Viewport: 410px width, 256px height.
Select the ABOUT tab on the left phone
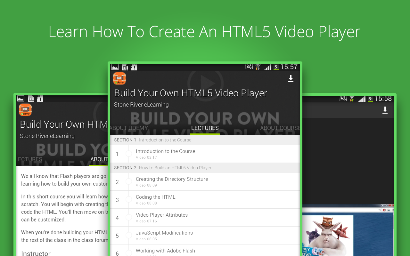point(99,159)
